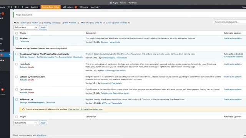
Task: Open MonsterInsights Support link
Action: point(32,57)
